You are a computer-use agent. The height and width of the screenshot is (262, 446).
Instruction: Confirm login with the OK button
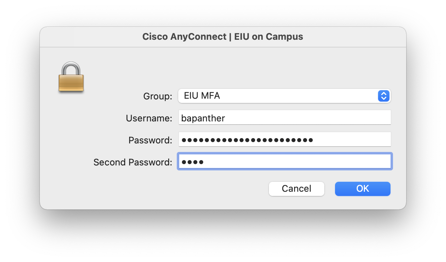(x=362, y=189)
